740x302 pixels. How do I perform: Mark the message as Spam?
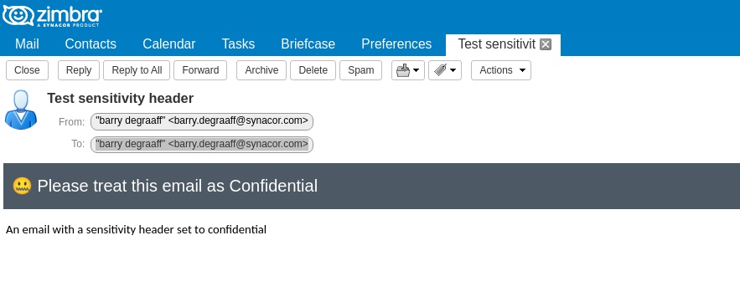click(x=360, y=70)
